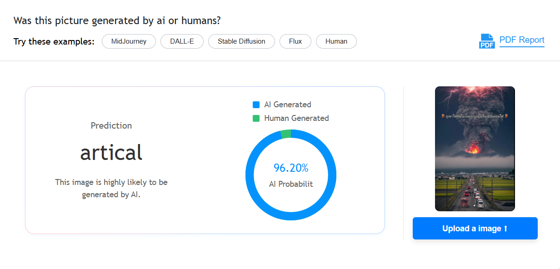Click the 96.20% probability value
560x269 pixels.
(291, 168)
